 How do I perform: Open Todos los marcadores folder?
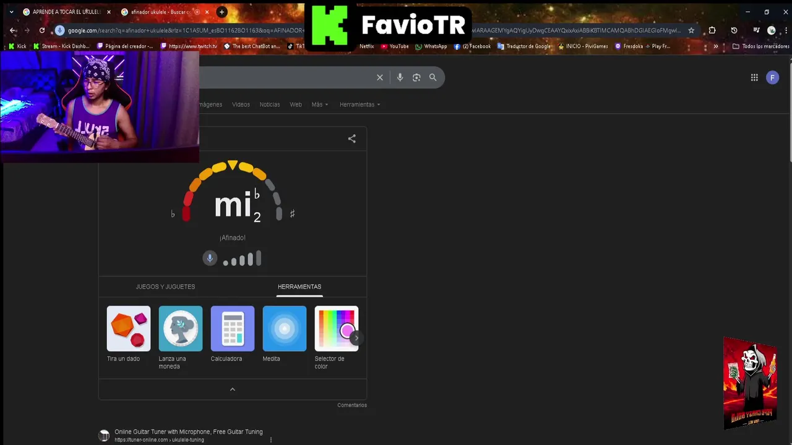click(x=761, y=46)
